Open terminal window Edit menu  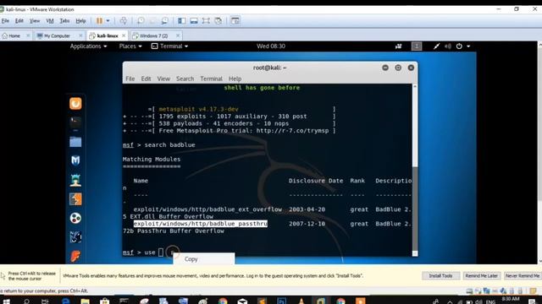coord(146,79)
